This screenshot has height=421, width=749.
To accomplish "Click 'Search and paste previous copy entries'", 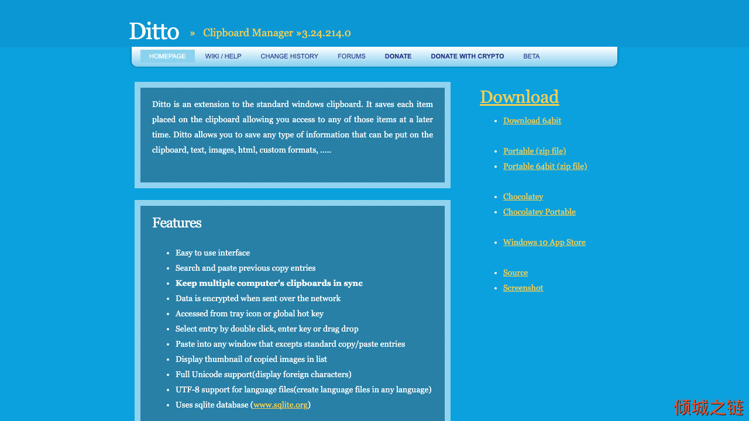I will click(245, 268).
